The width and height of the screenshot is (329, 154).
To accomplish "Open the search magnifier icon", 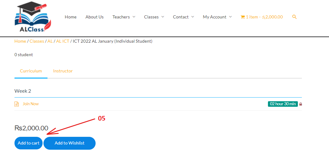I will point(294,17).
